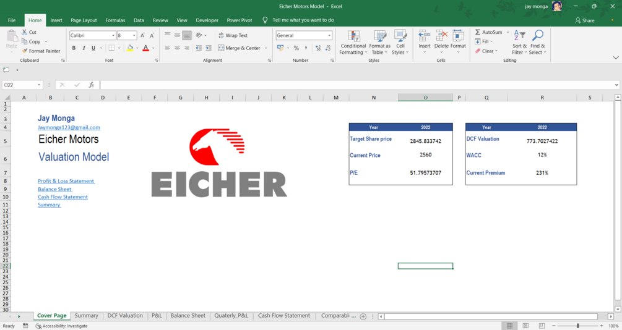Toggle Bold formatting

coord(74,48)
